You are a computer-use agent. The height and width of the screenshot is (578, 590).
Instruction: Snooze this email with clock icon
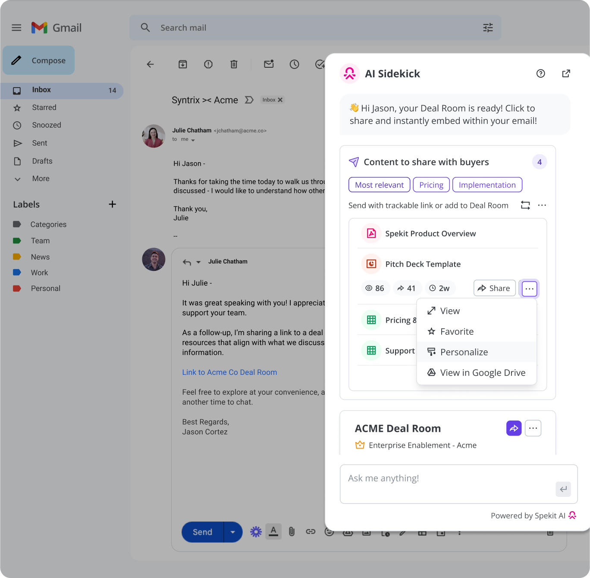[x=295, y=64]
